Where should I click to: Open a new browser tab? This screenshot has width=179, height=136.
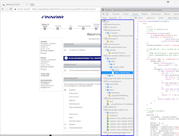pos(32,4)
